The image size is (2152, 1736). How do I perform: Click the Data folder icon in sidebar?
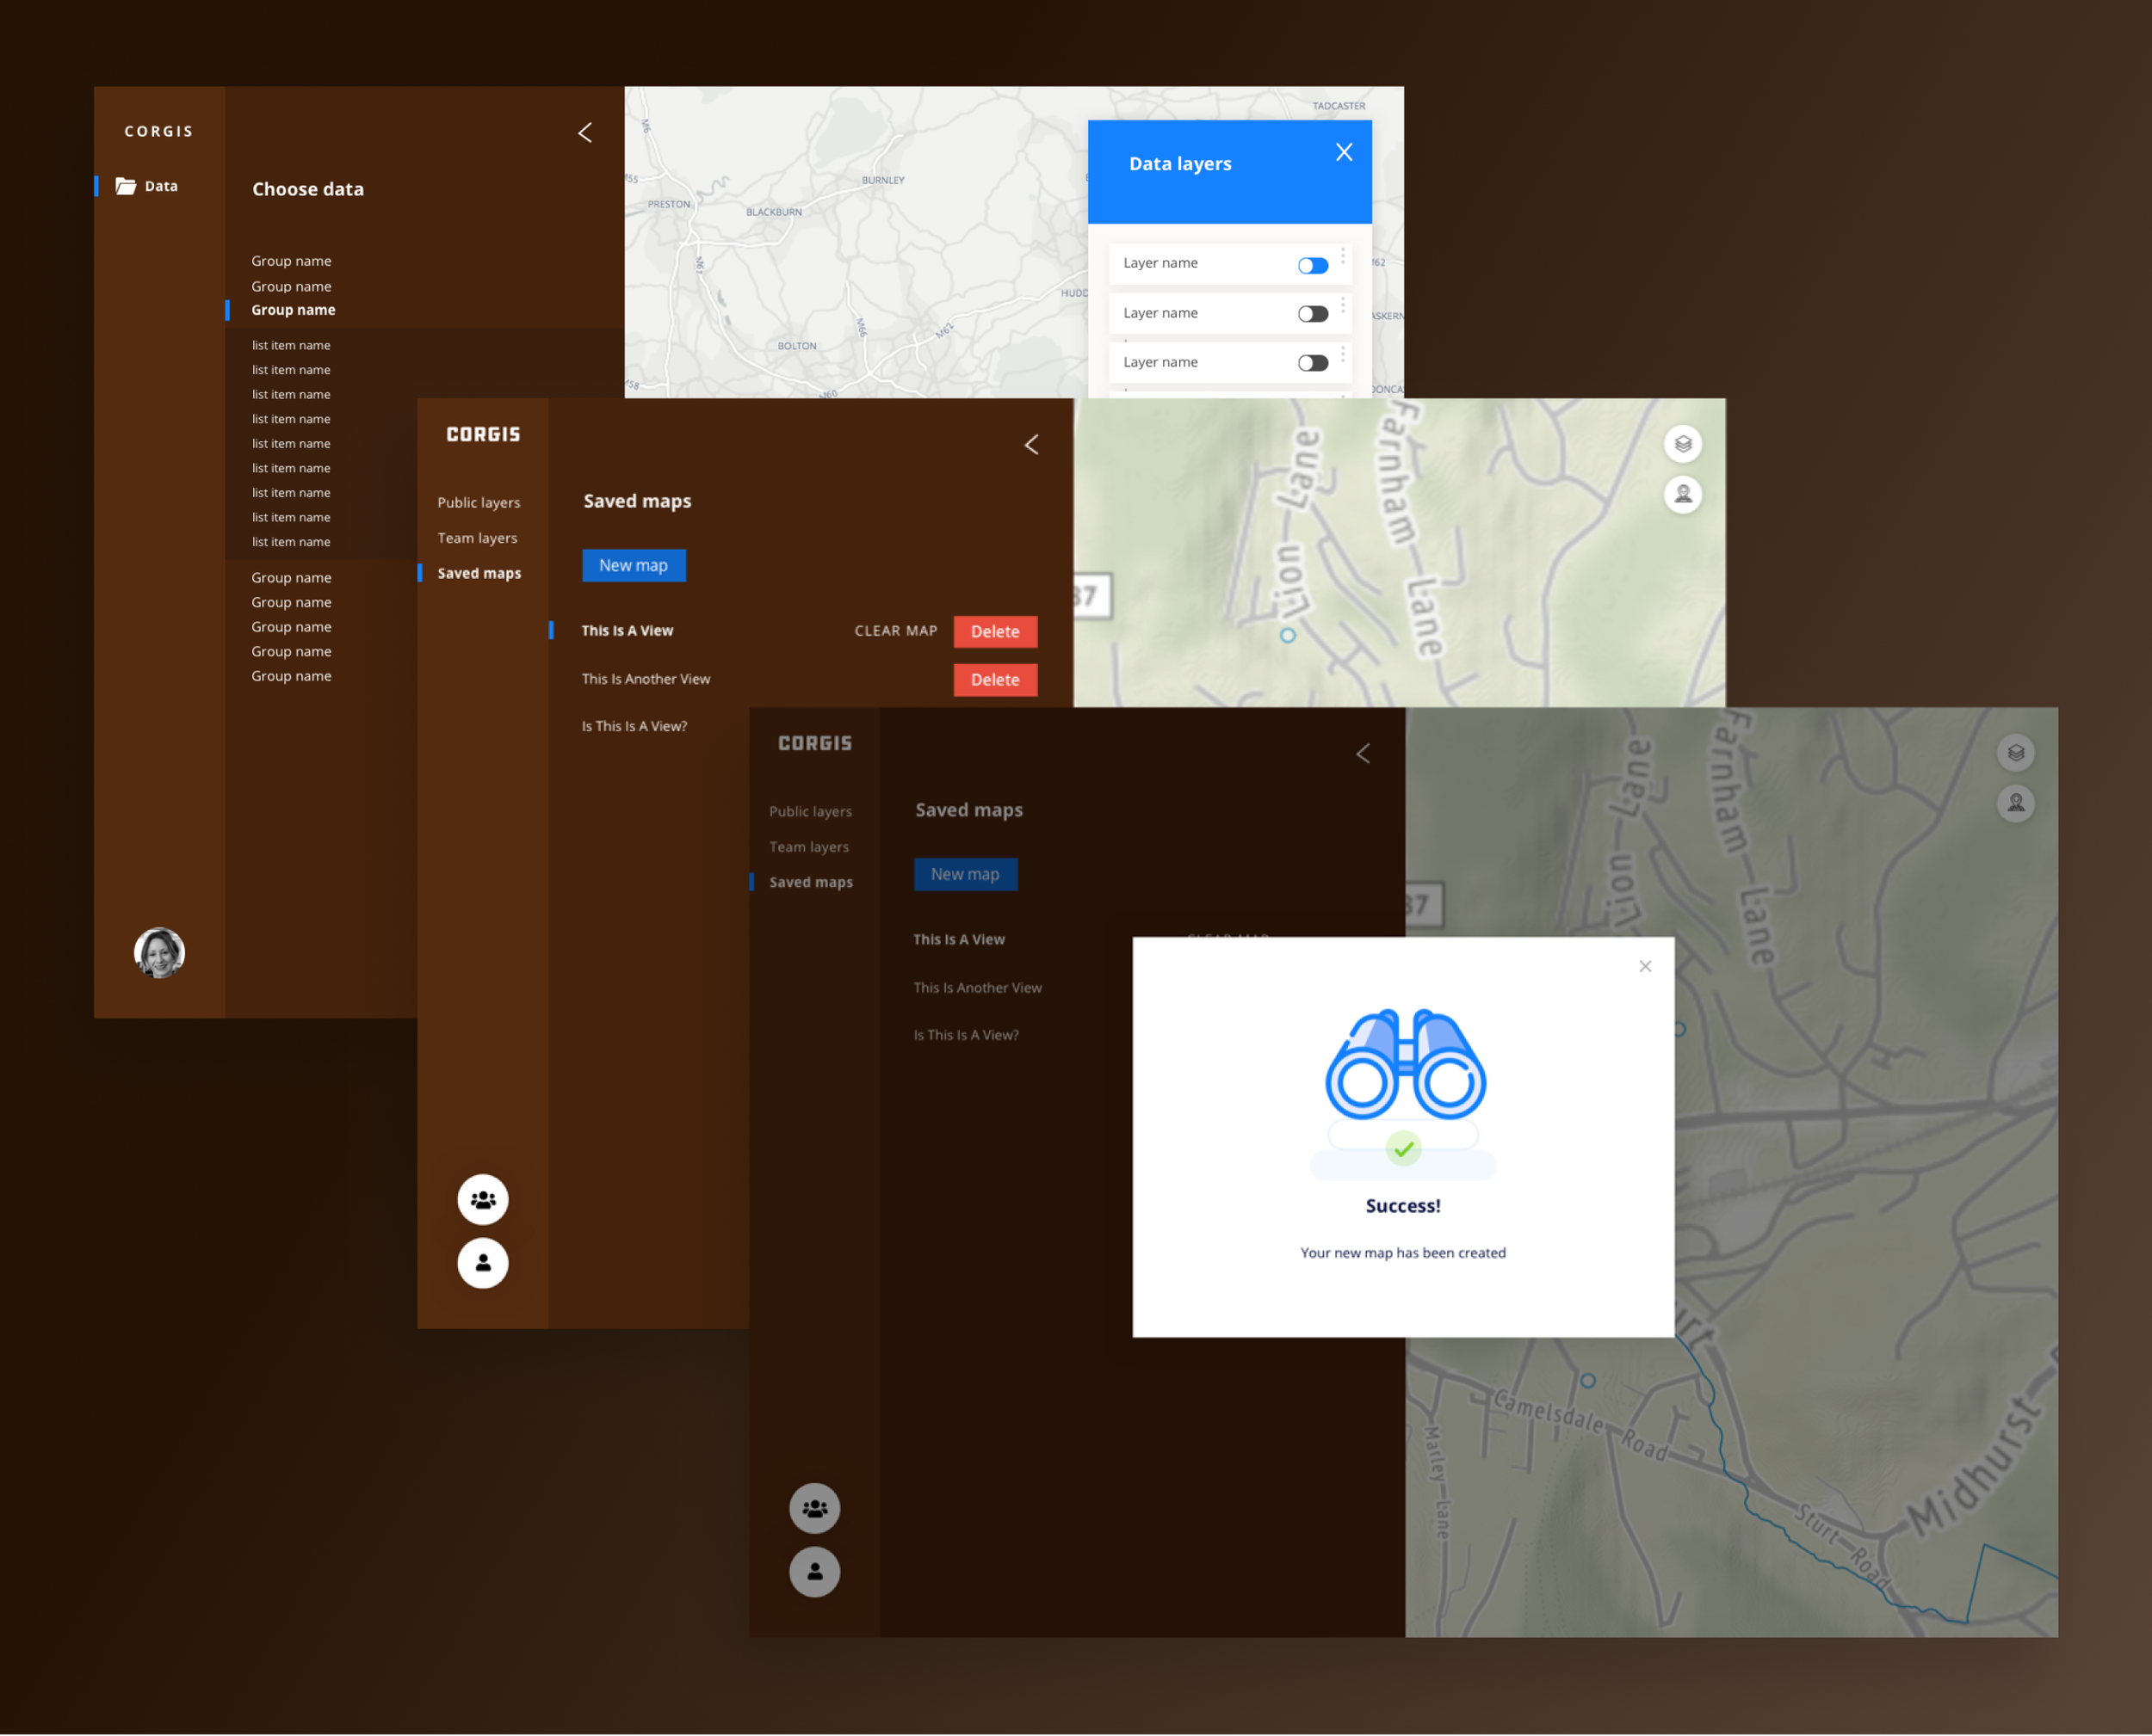coord(126,186)
